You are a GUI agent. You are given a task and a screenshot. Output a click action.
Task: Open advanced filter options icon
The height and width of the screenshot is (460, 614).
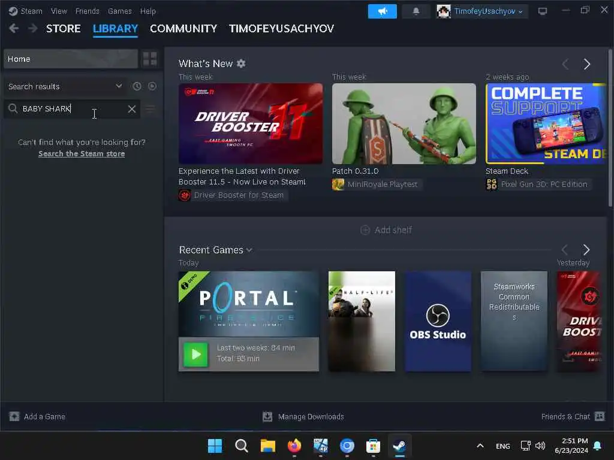pyautogui.click(x=151, y=109)
